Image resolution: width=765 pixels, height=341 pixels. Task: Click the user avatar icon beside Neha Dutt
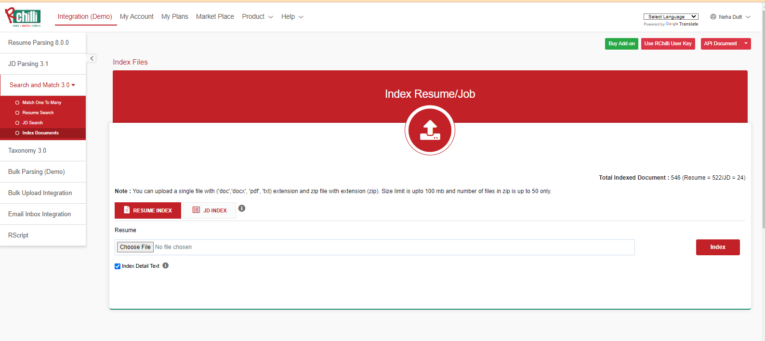tap(713, 16)
